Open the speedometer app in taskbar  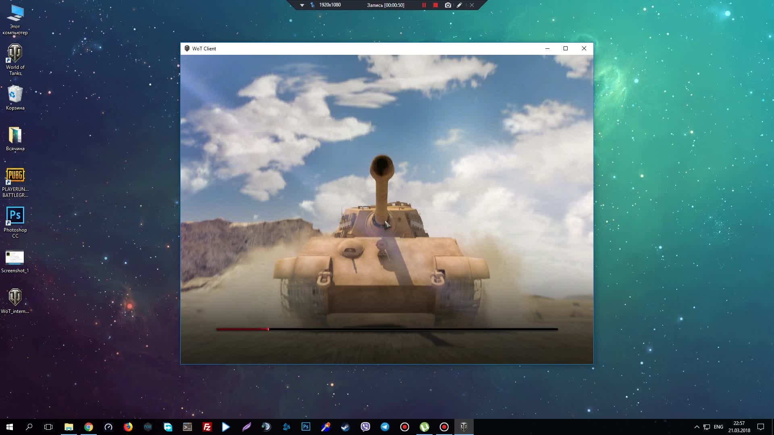pyautogui.click(x=108, y=427)
